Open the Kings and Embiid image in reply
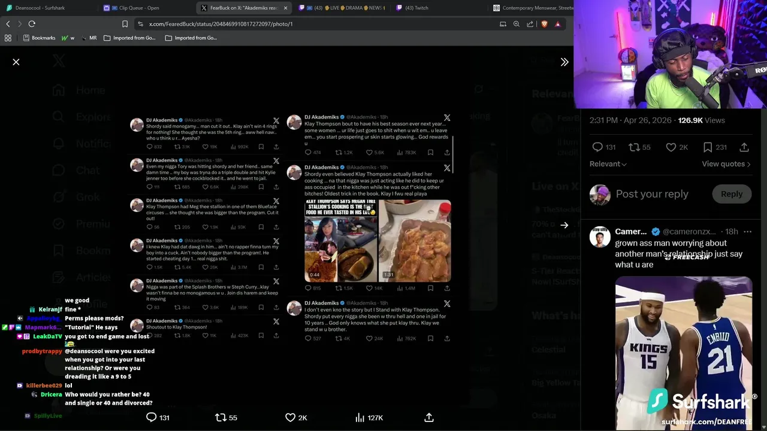The image size is (767, 431). point(683,353)
